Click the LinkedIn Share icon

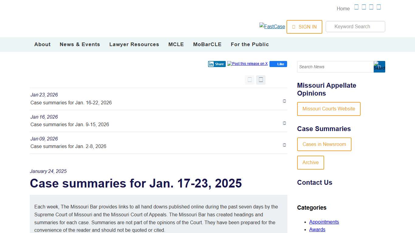click(x=217, y=64)
